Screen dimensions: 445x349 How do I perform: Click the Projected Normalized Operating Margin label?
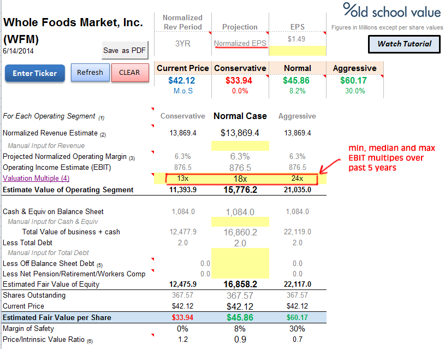pos(69,157)
